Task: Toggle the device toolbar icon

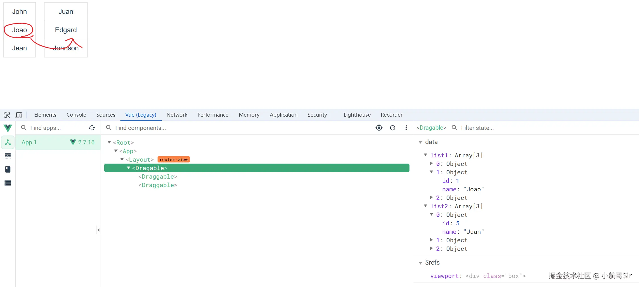Action: [x=19, y=115]
